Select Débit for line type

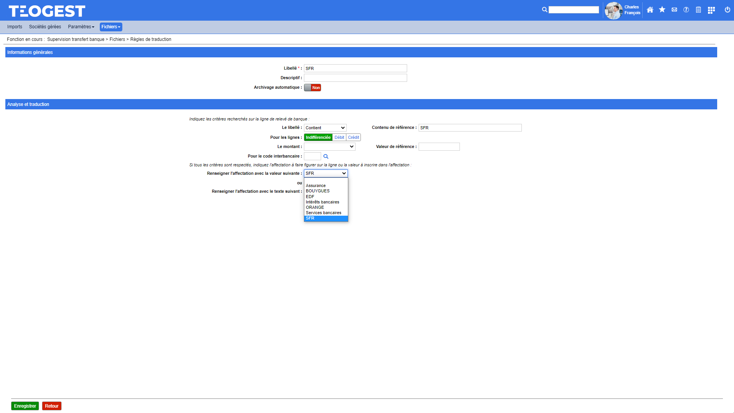(x=339, y=137)
